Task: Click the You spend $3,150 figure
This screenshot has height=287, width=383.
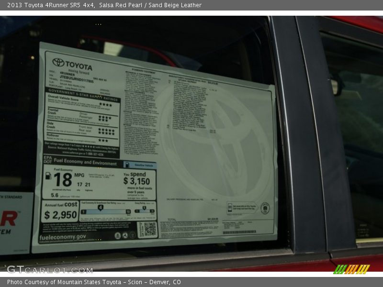Action: click(x=137, y=178)
